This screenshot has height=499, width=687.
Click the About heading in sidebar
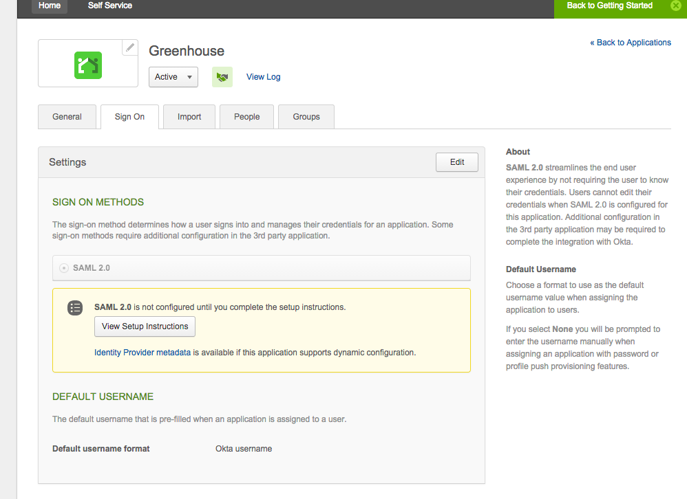[x=518, y=152]
